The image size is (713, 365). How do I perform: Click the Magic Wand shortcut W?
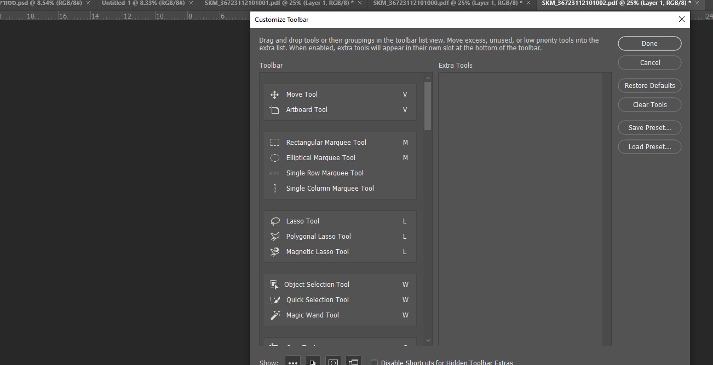[x=405, y=315]
